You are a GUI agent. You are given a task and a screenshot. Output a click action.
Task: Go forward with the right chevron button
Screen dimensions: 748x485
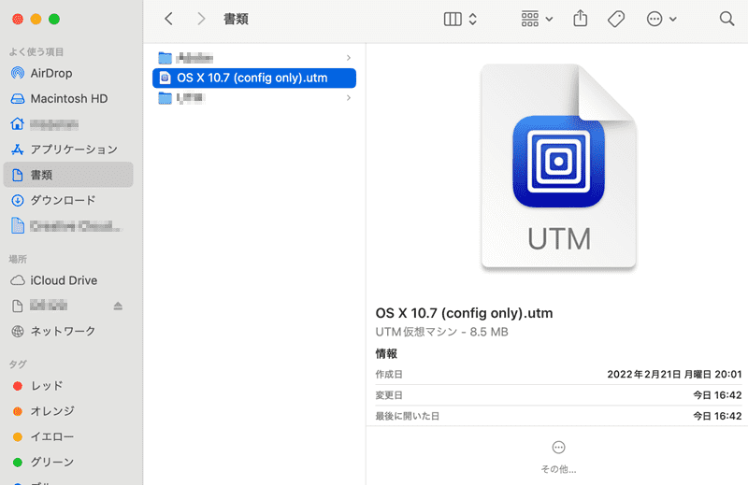(x=201, y=19)
